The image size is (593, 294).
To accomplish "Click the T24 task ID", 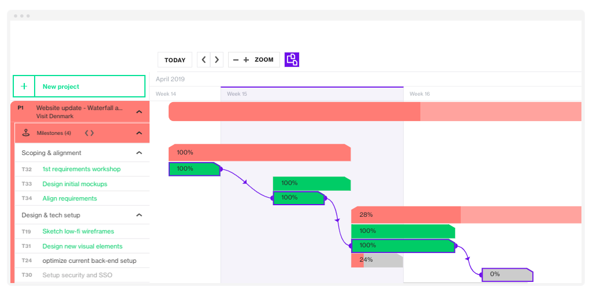I will coord(27,261).
